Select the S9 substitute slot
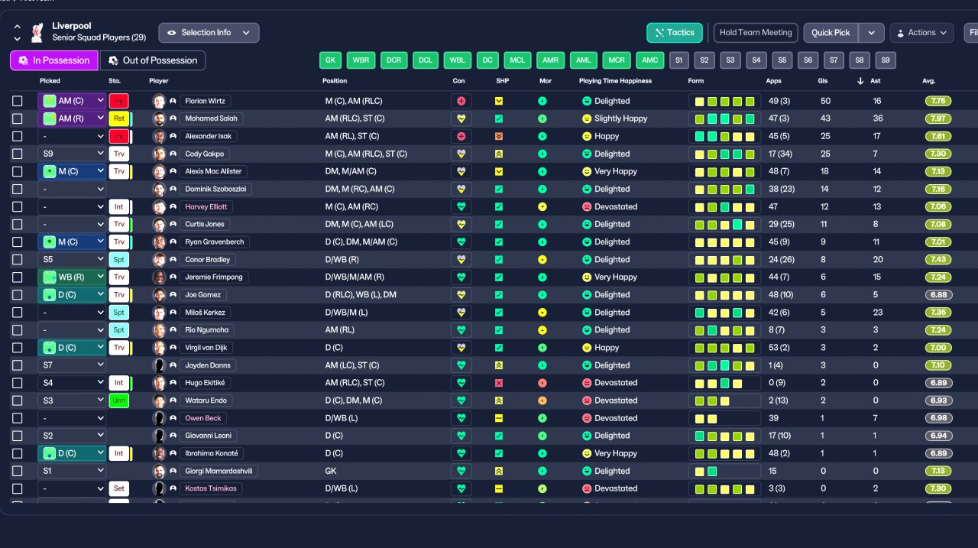Screen dimensions: 978x548 click(x=886, y=60)
